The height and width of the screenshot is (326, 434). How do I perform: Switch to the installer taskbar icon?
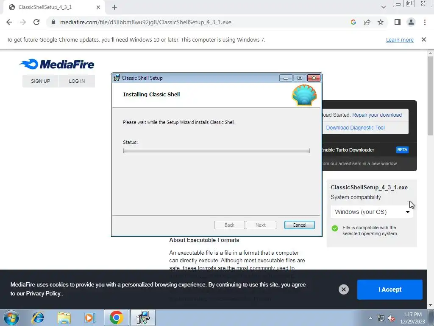pyautogui.click(x=143, y=318)
